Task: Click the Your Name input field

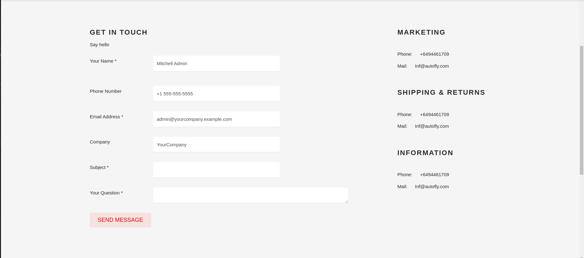Action: tap(216, 64)
